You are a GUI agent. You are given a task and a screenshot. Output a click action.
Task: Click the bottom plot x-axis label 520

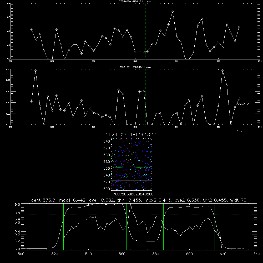[55, 254]
